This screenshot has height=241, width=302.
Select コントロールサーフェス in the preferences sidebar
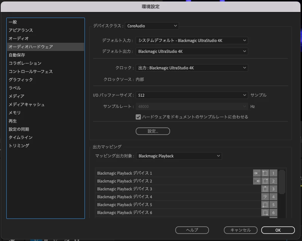pyautogui.click(x=46, y=72)
